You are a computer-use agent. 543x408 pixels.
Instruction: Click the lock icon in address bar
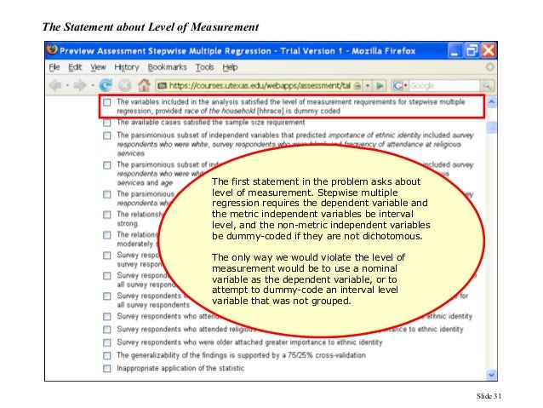357,86
